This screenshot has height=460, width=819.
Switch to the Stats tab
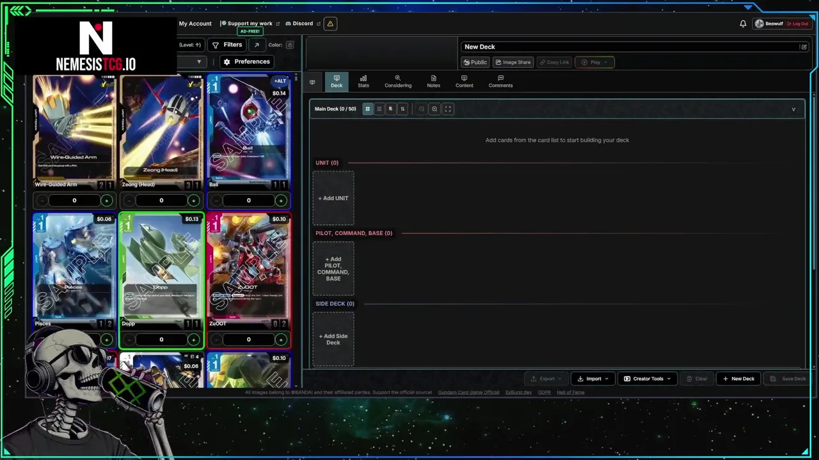363,81
